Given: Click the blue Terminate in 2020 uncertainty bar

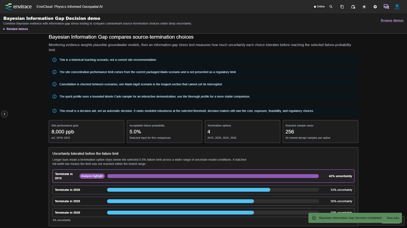Looking at the screenshot, I should click(x=188, y=190).
